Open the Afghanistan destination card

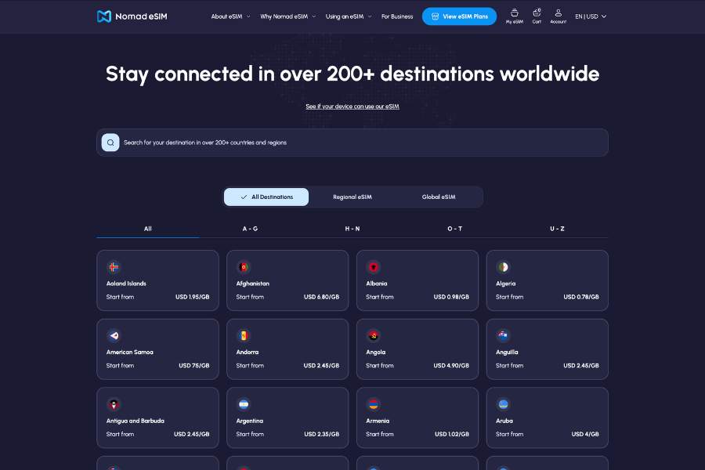tap(287, 280)
